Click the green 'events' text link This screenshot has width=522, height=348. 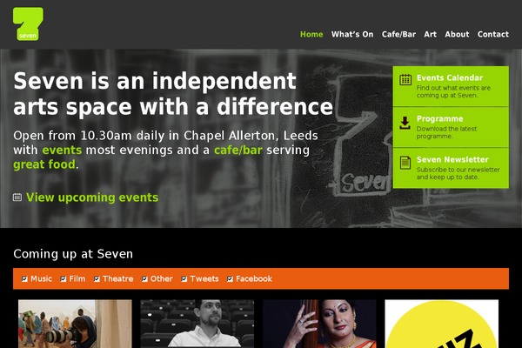click(x=62, y=150)
